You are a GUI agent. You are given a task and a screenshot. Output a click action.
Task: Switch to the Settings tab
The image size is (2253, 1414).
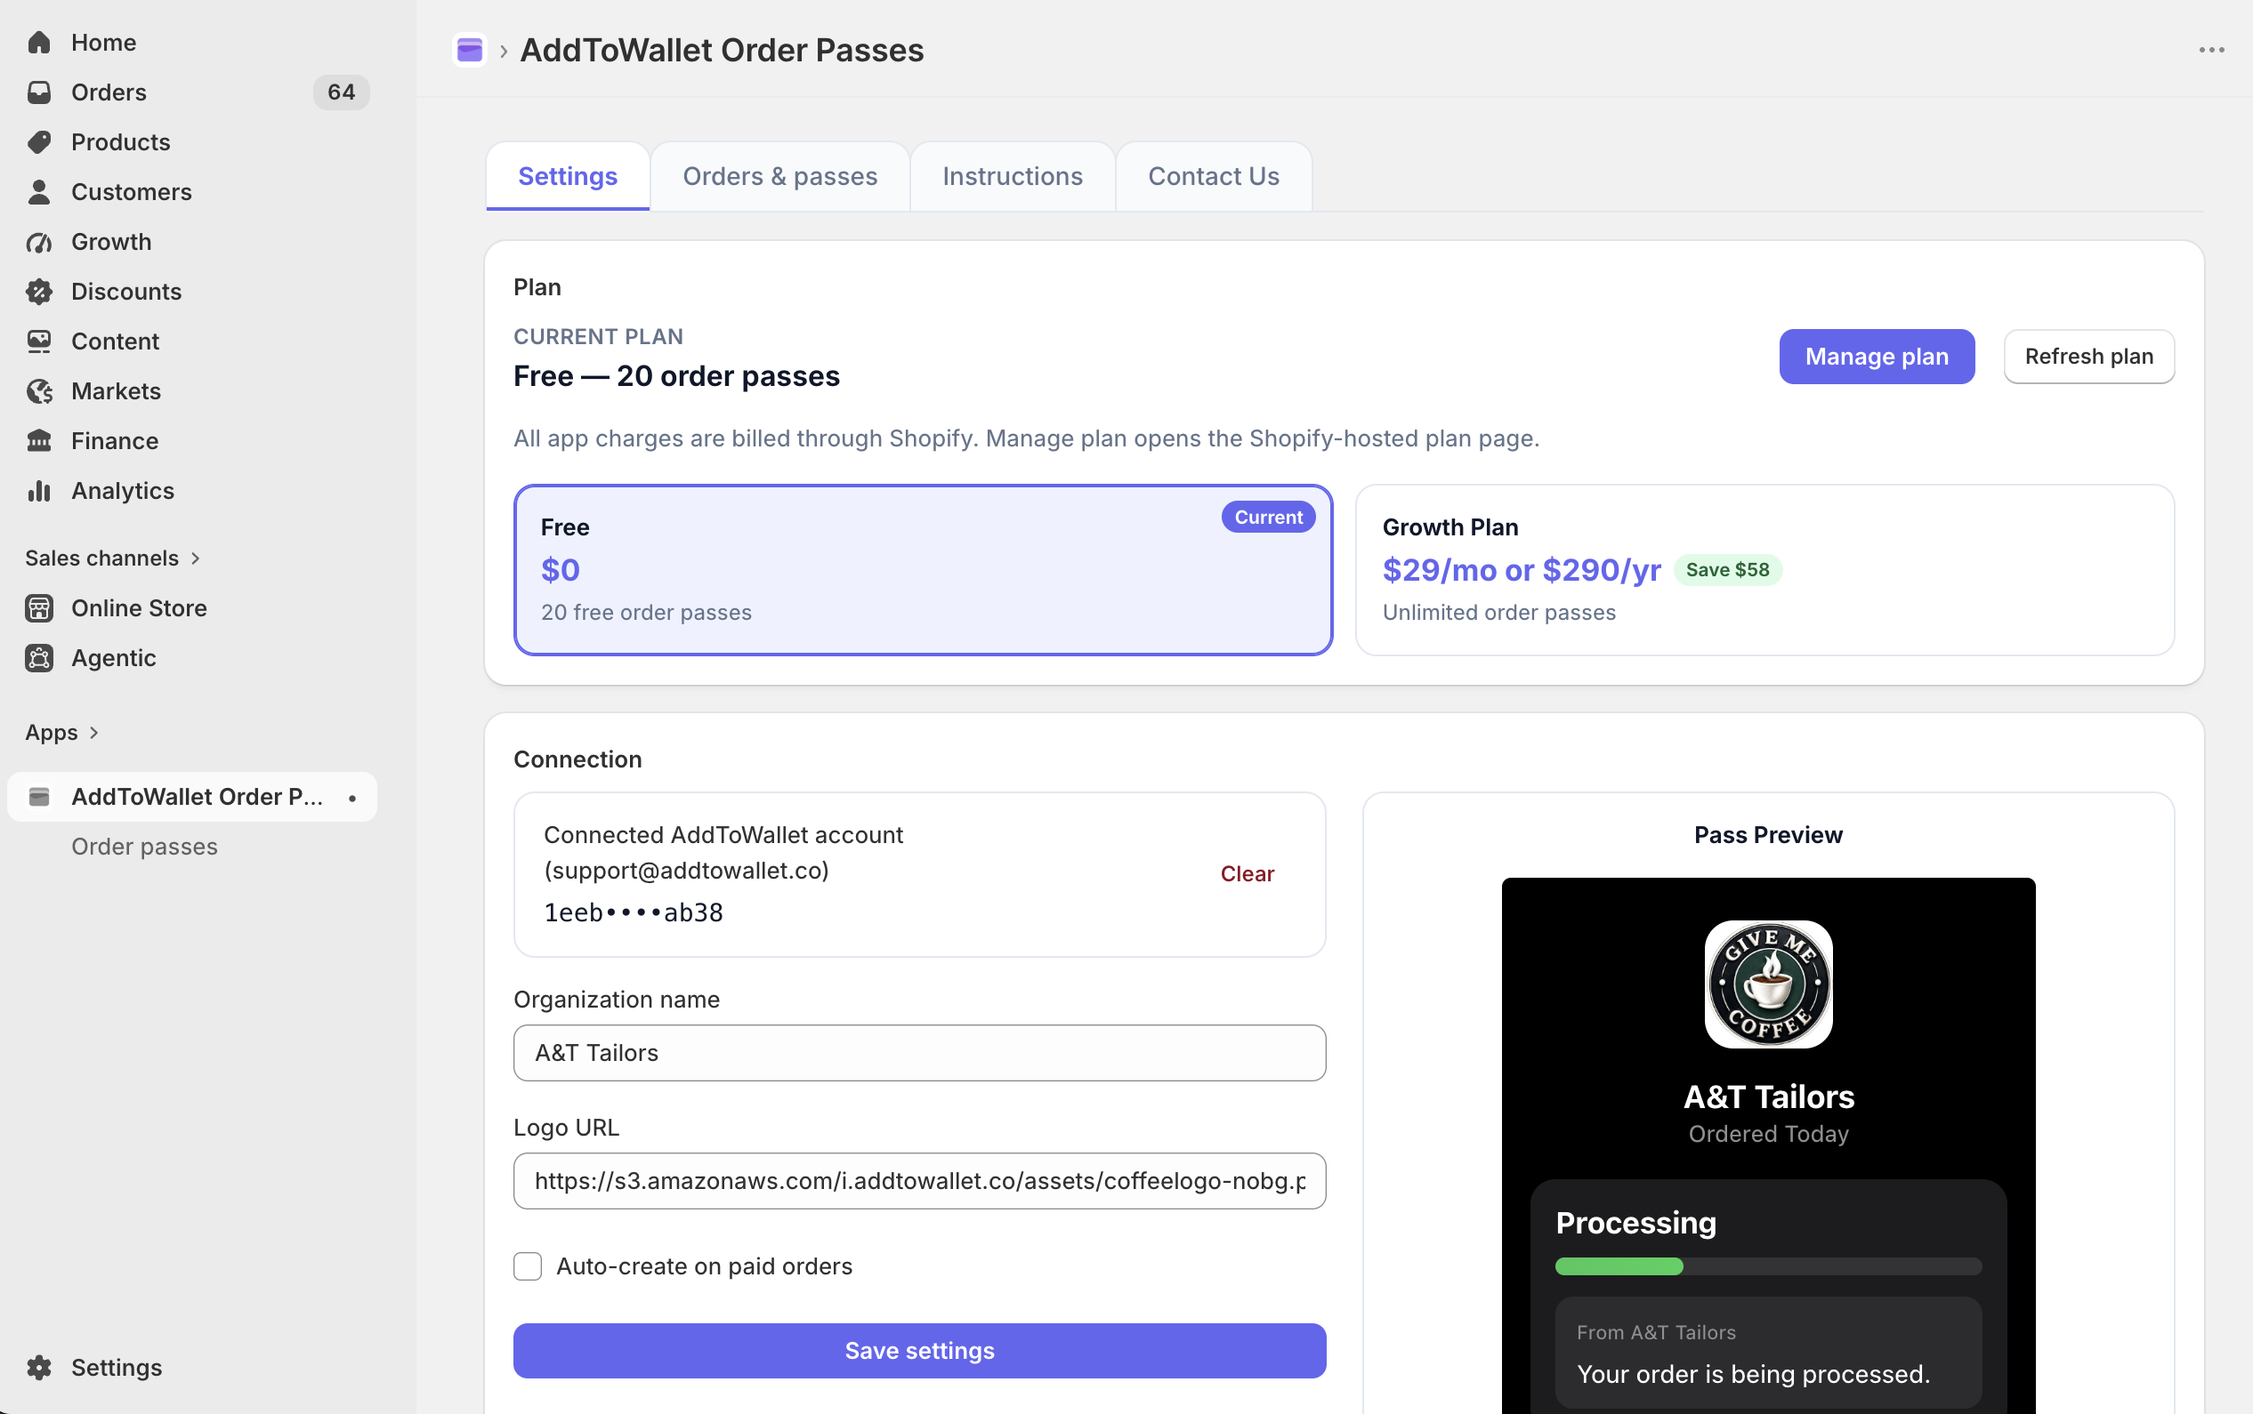[568, 176]
